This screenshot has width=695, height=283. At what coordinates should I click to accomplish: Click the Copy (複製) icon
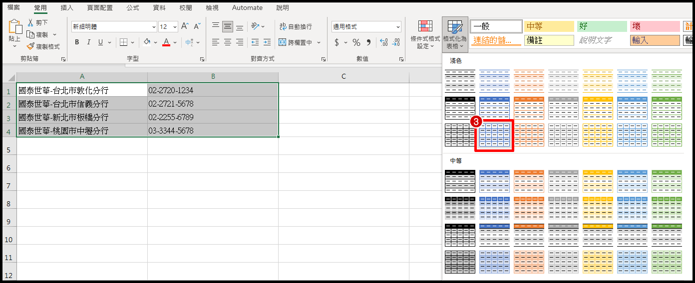pos(30,35)
